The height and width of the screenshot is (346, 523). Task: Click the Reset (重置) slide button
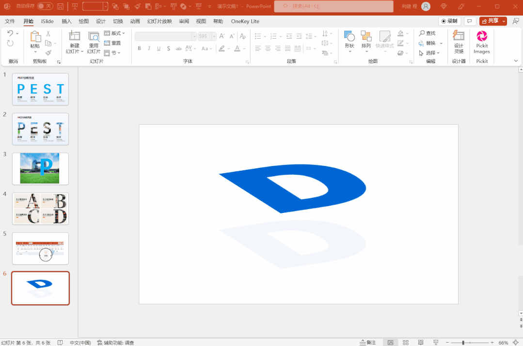[x=112, y=43]
